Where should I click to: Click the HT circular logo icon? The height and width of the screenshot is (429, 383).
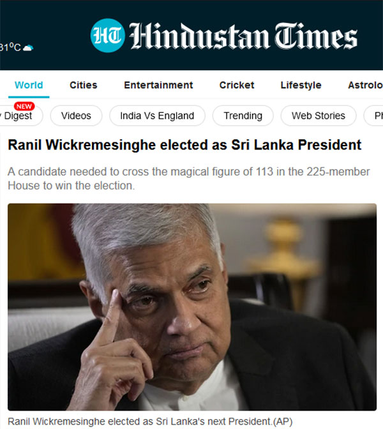[107, 36]
